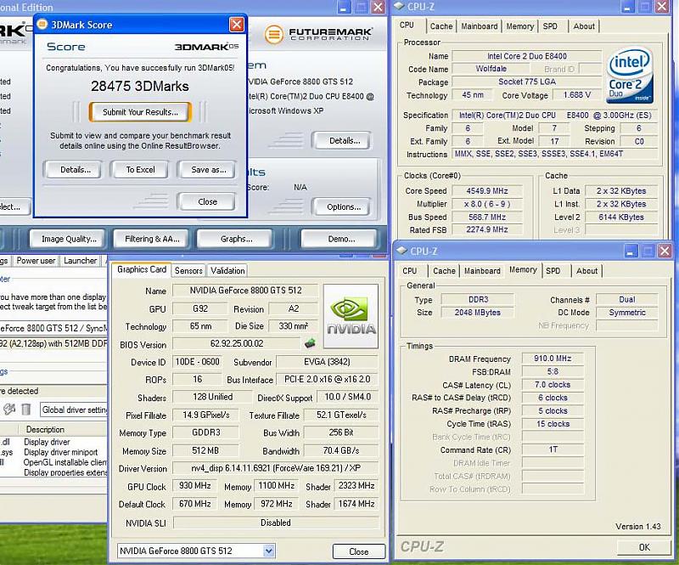Image resolution: width=679 pixels, height=565 pixels.
Task: Click the Graphs button in 3DMark
Action: click(x=236, y=239)
